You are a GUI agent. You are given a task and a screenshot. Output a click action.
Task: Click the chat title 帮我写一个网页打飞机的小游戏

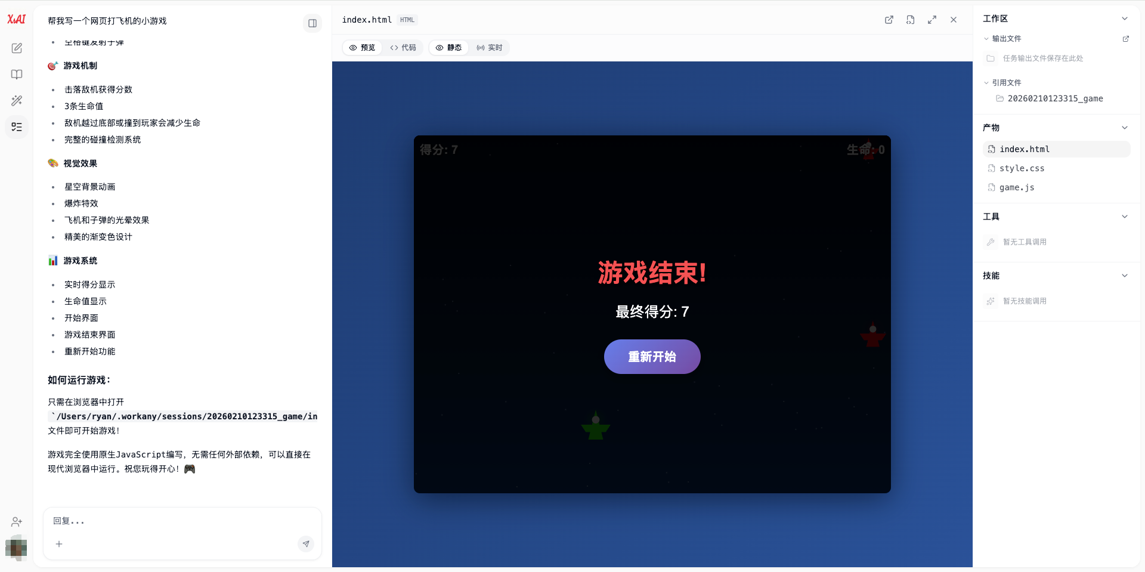click(107, 21)
